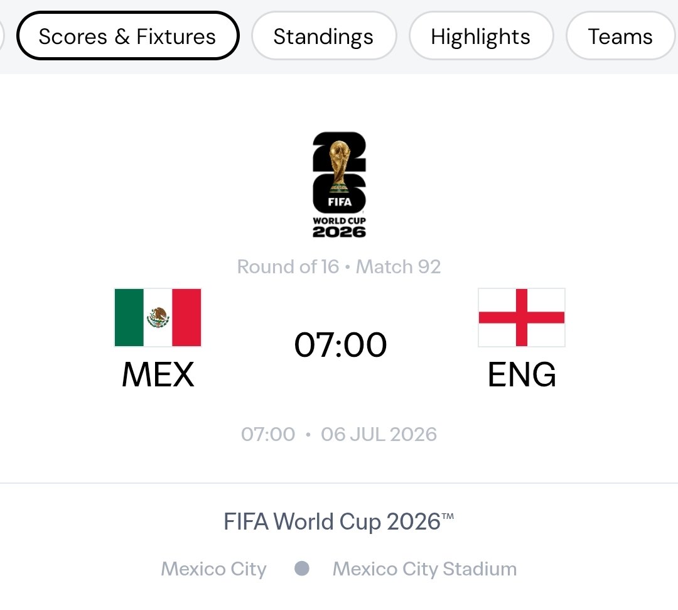Click the eagle emblem on Mexico flag
This screenshot has height=610, width=678.
point(158,317)
